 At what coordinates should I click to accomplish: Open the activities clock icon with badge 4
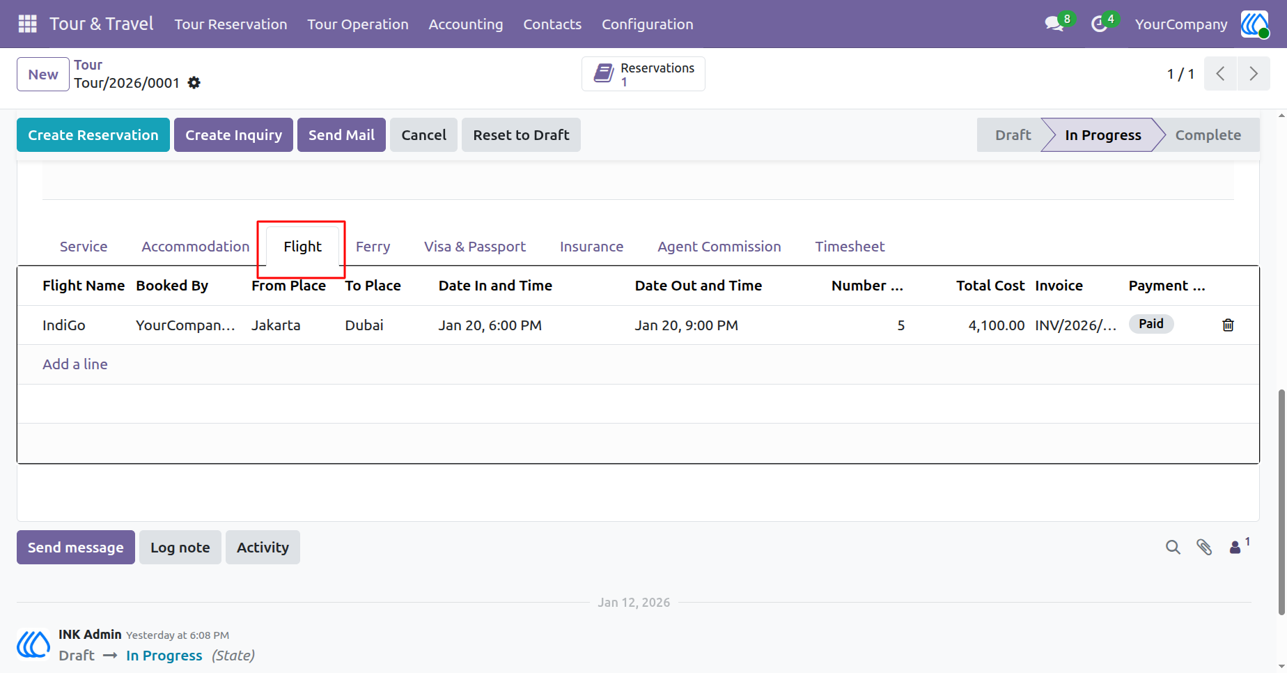point(1099,24)
